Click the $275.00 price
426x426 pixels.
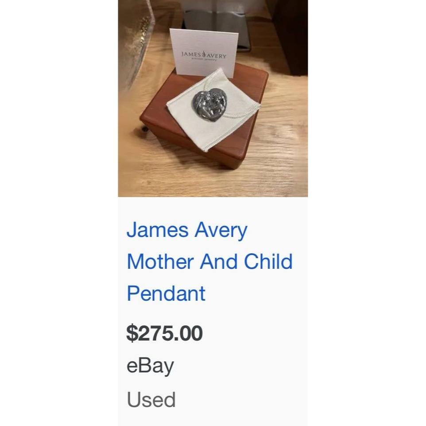(x=164, y=333)
